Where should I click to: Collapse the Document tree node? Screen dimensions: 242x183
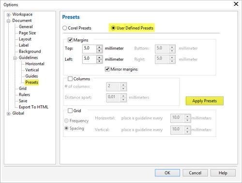pyautogui.click(x=8, y=21)
